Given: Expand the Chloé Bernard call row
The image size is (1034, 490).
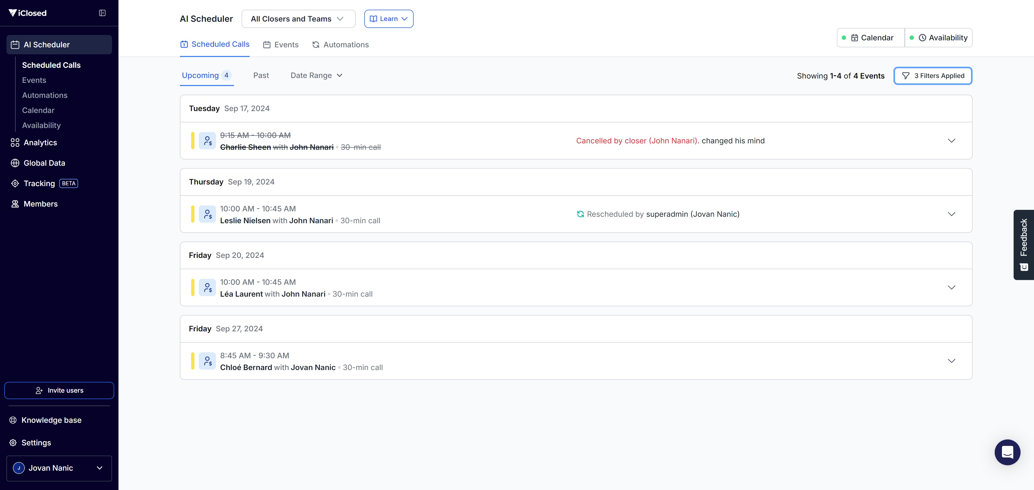Looking at the screenshot, I should click(x=951, y=361).
